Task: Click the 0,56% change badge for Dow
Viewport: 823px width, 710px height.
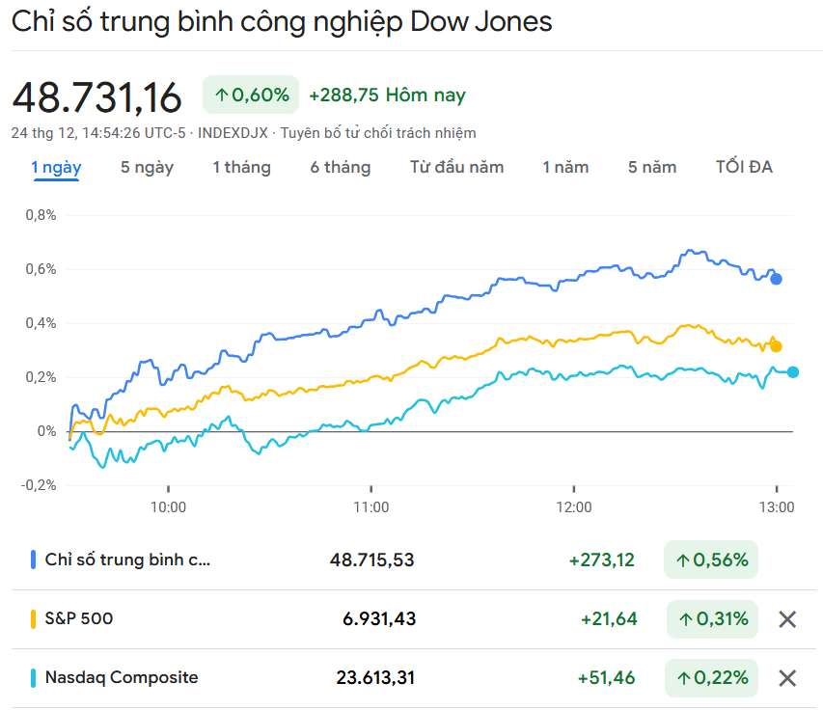Action: click(x=711, y=560)
